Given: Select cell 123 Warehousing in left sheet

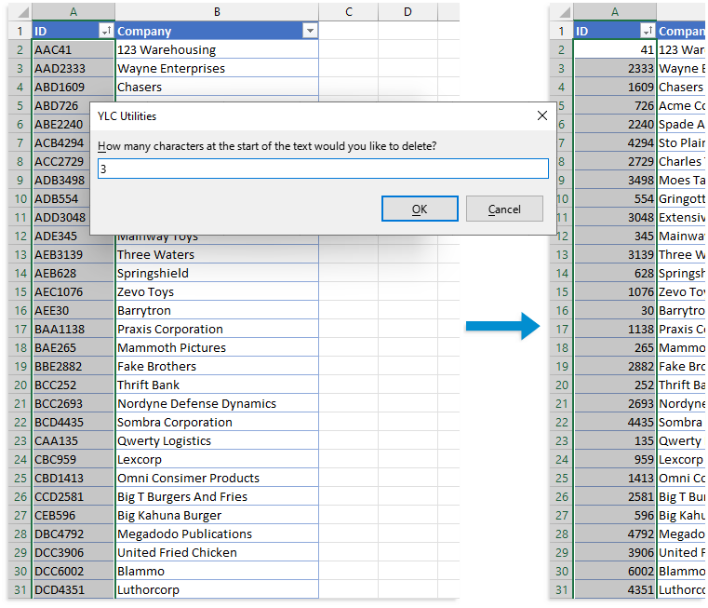Looking at the screenshot, I should click(217, 49).
